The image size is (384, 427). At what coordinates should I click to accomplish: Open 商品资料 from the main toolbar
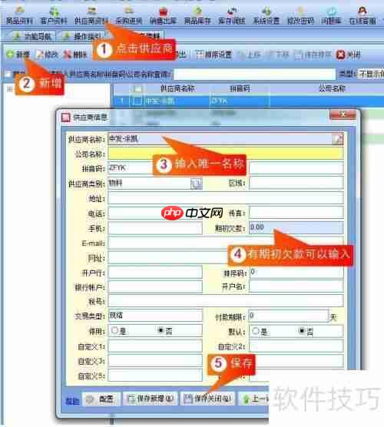[19, 16]
